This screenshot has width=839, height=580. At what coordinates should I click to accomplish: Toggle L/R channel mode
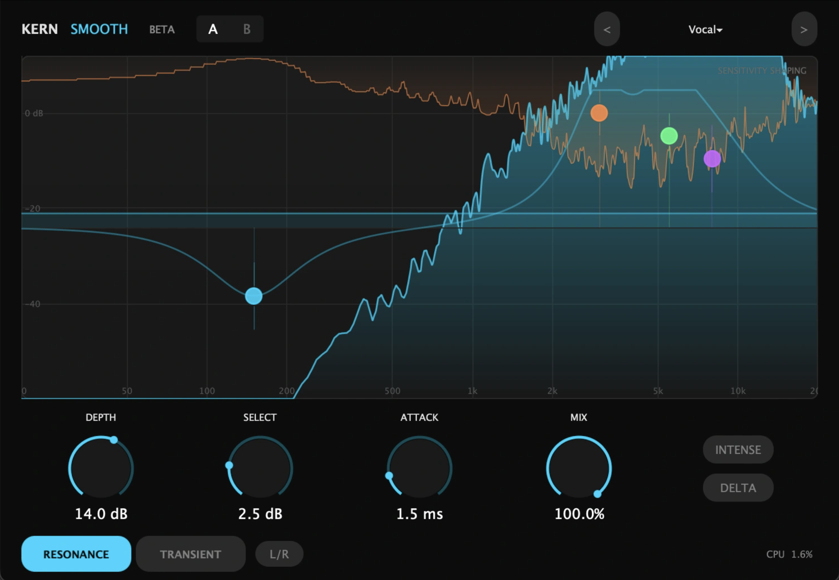click(279, 554)
